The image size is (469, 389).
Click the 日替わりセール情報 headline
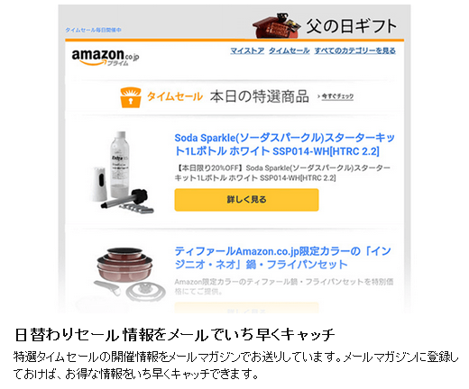[174, 335]
